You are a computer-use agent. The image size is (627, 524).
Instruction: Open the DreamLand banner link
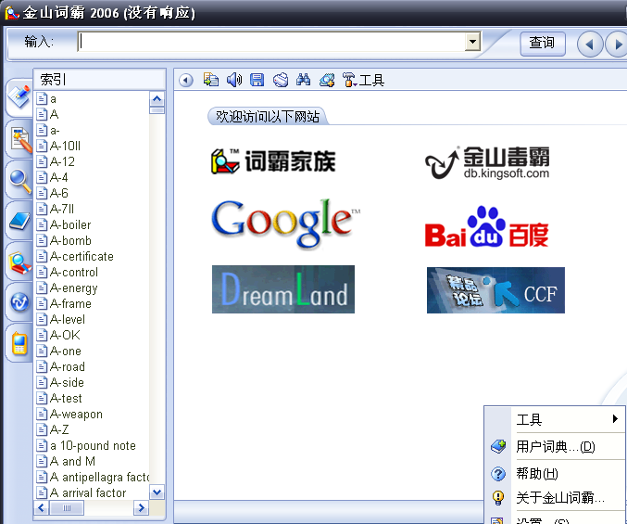click(x=283, y=289)
